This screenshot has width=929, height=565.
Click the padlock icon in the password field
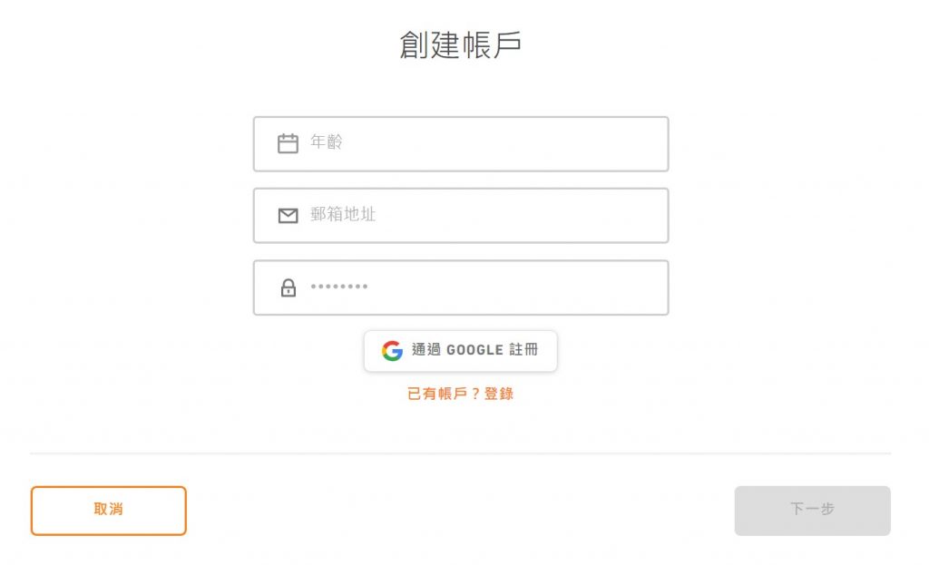click(x=288, y=287)
